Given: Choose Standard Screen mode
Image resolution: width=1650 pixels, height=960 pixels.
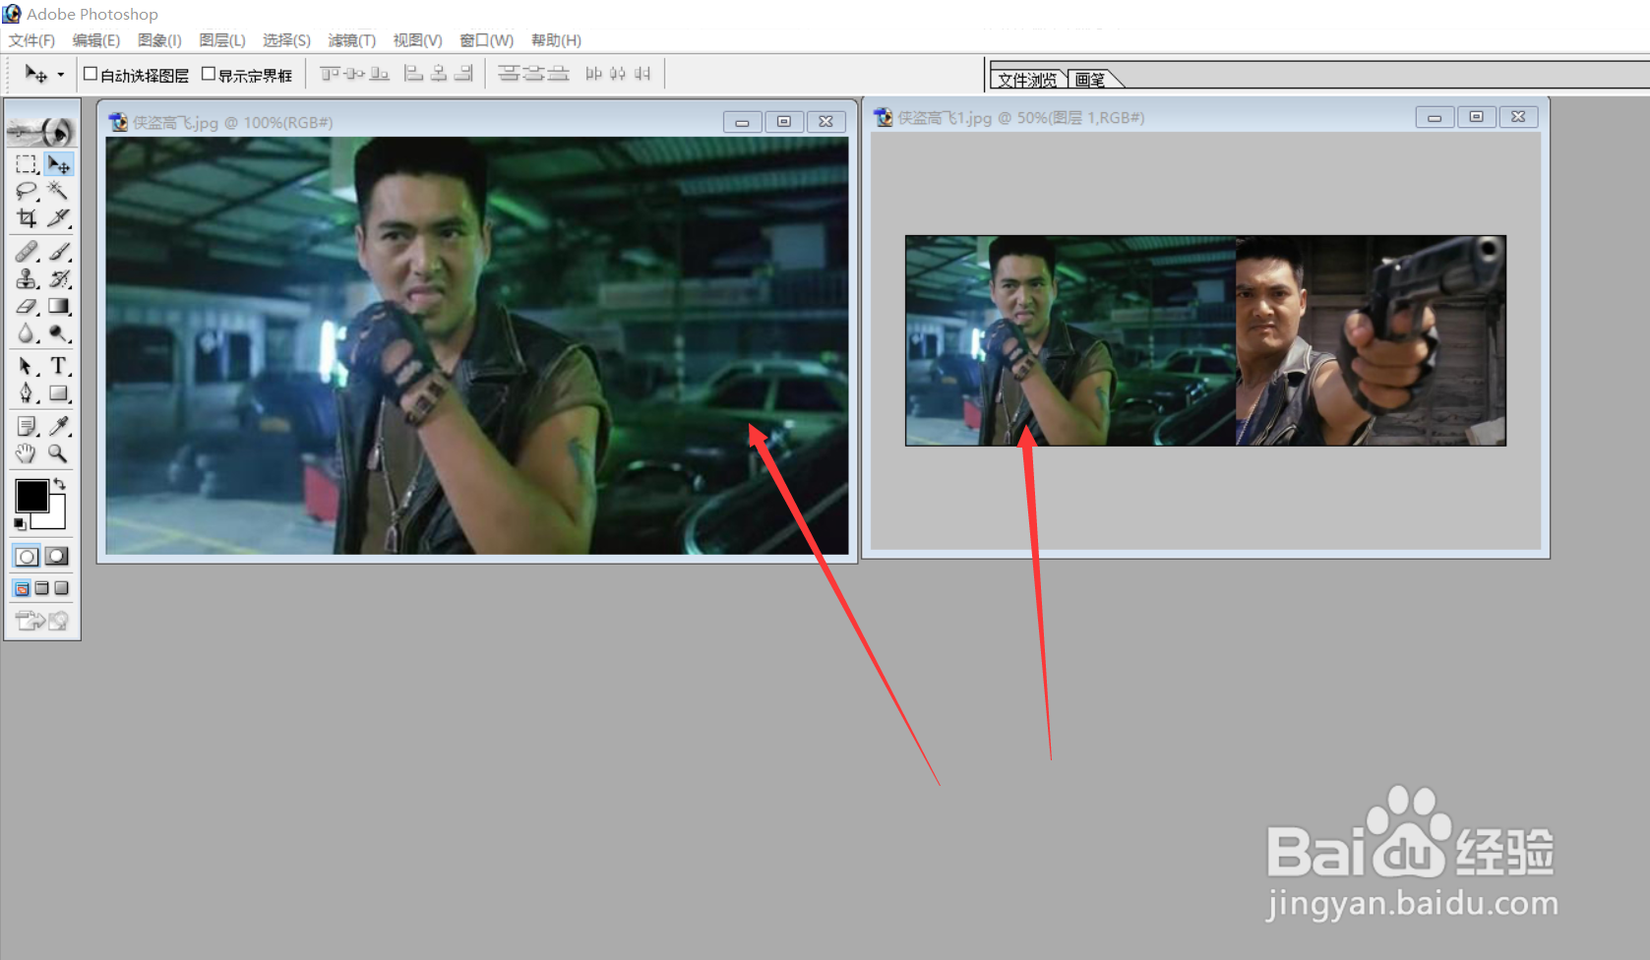Looking at the screenshot, I should [x=22, y=588].
